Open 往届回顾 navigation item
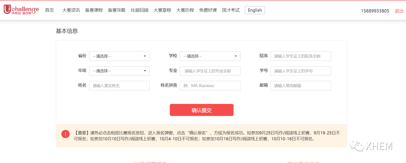The image size is (406, 163). click(x=139, y=10)
